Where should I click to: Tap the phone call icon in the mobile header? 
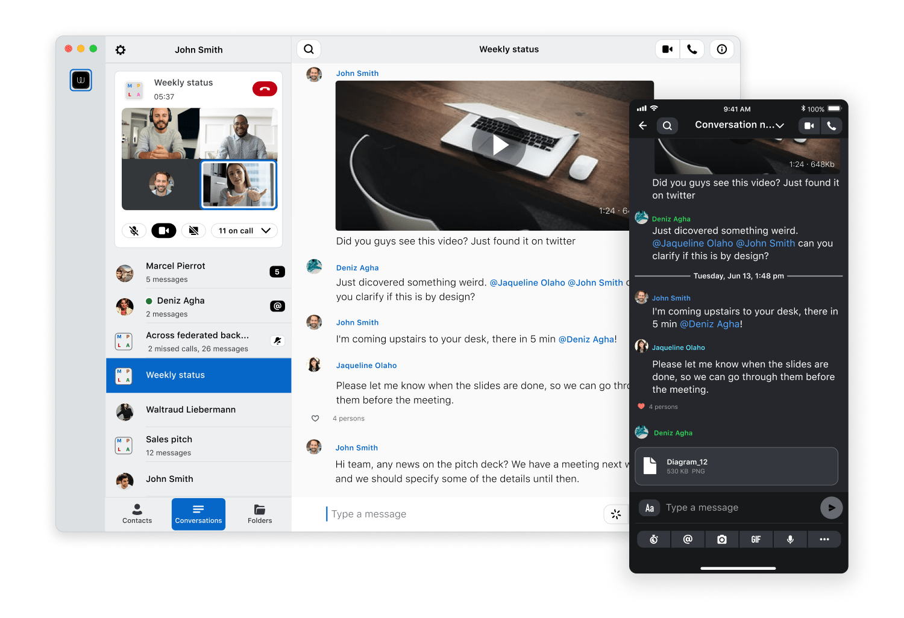tap(832, 125)
